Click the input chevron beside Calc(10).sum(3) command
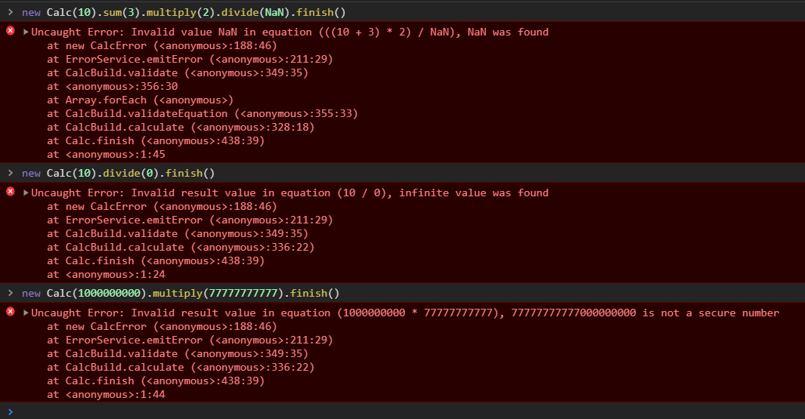Viewport: 805px width, 419px height. click(x=11, y=12)
